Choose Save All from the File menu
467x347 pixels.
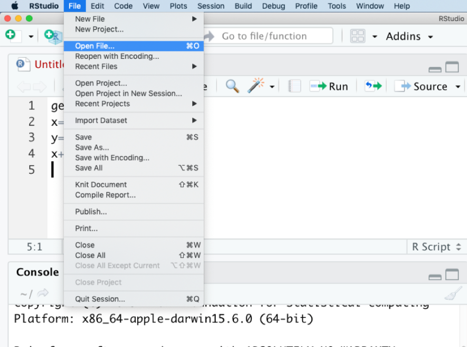click(x=134, y=168)
